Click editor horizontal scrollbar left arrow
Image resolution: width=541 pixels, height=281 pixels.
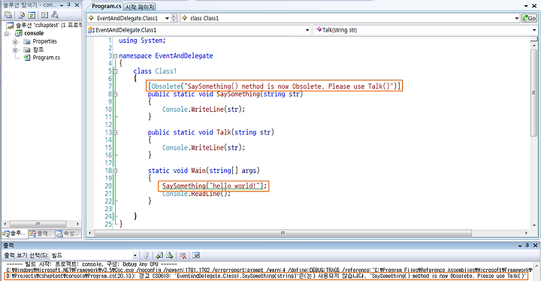[90, 233]
